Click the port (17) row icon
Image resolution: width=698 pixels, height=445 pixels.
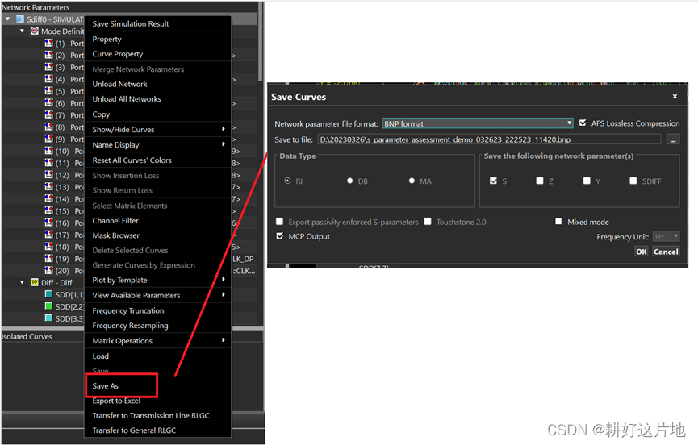[x=49, y=235]
